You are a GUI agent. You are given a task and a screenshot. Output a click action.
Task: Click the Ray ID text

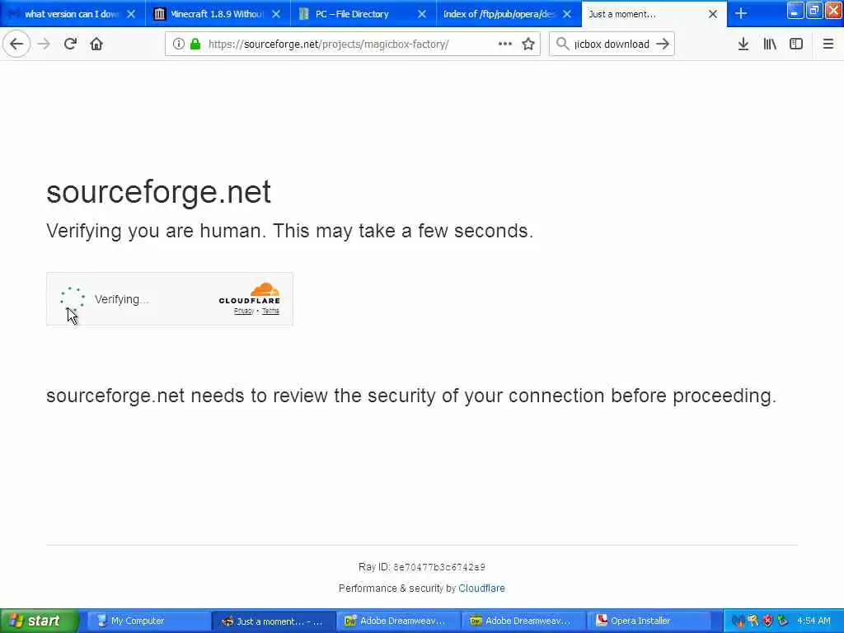[x=422, y=567]
